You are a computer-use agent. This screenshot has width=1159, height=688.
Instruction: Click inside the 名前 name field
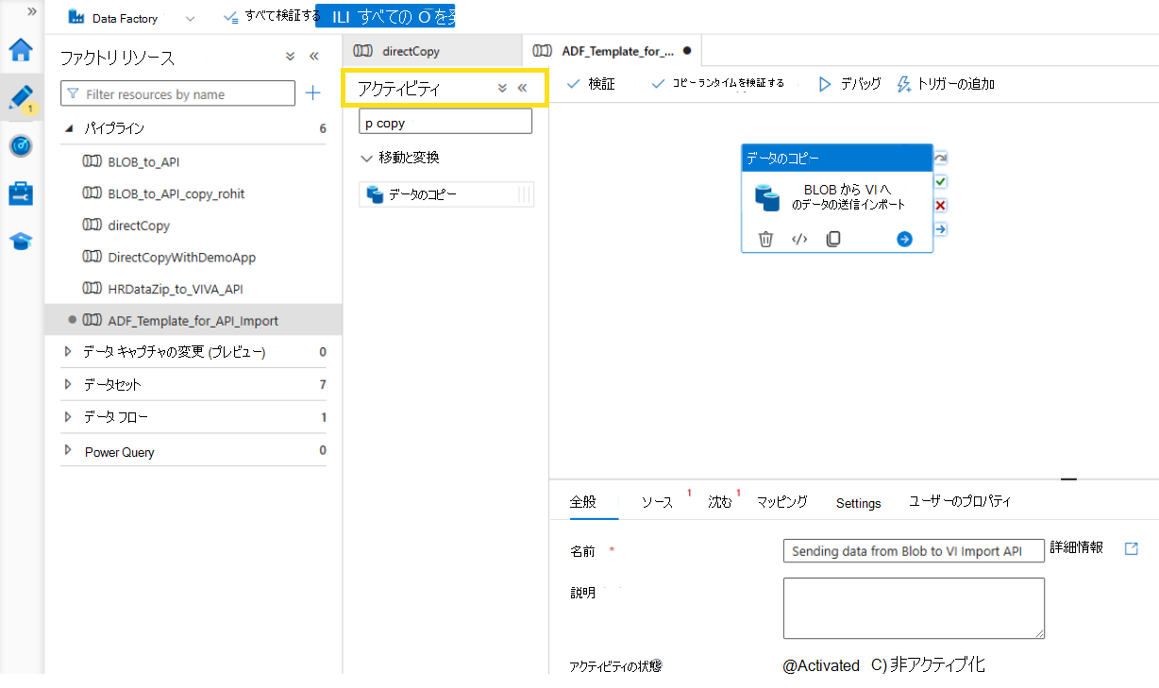pyautogui.click(x=913, y=551)
